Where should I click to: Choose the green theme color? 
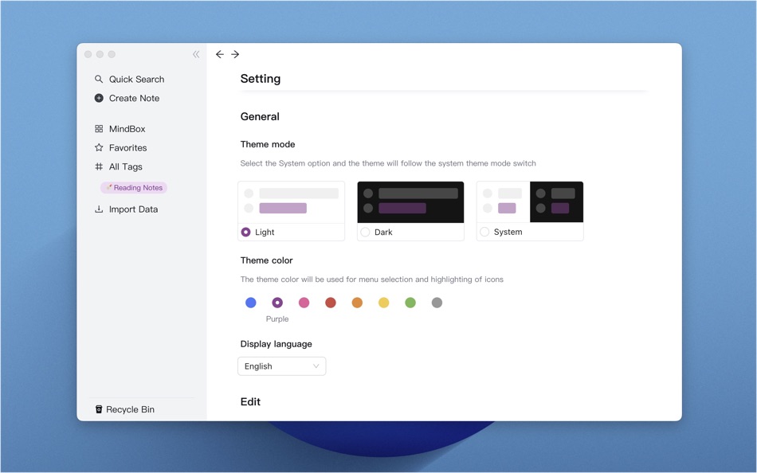point(410,303)
